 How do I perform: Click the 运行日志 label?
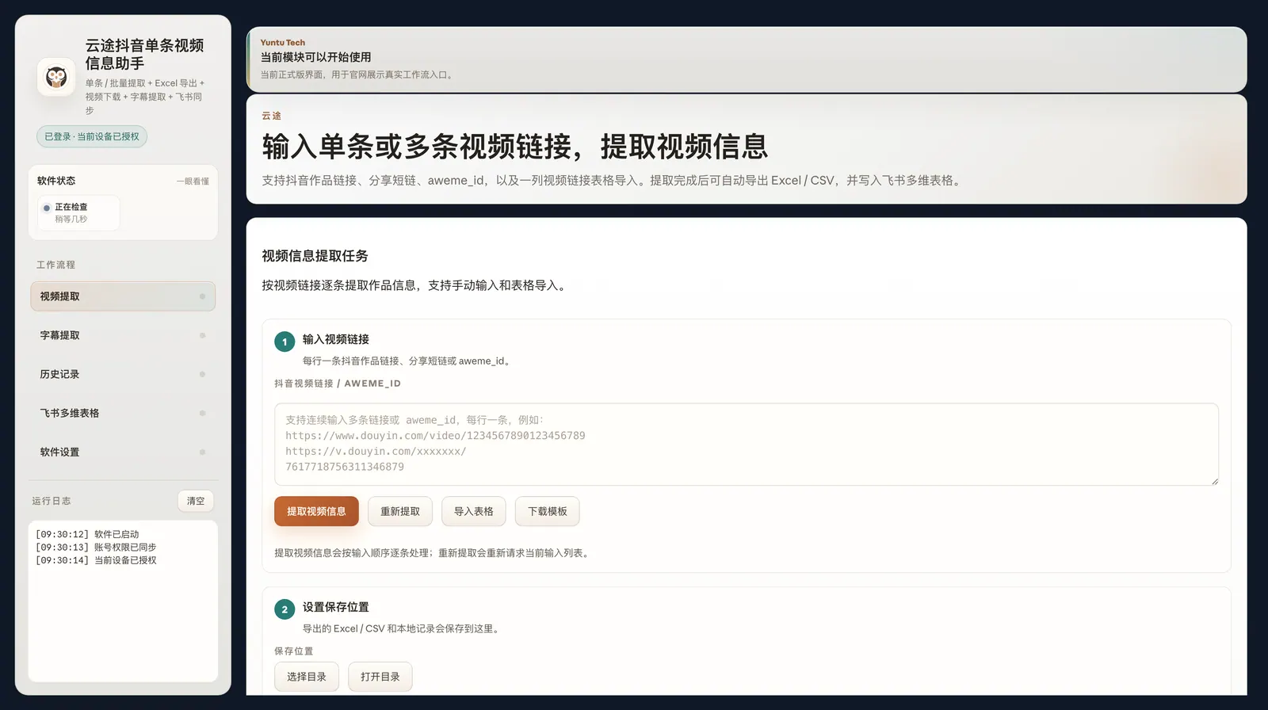pos(52,501)
